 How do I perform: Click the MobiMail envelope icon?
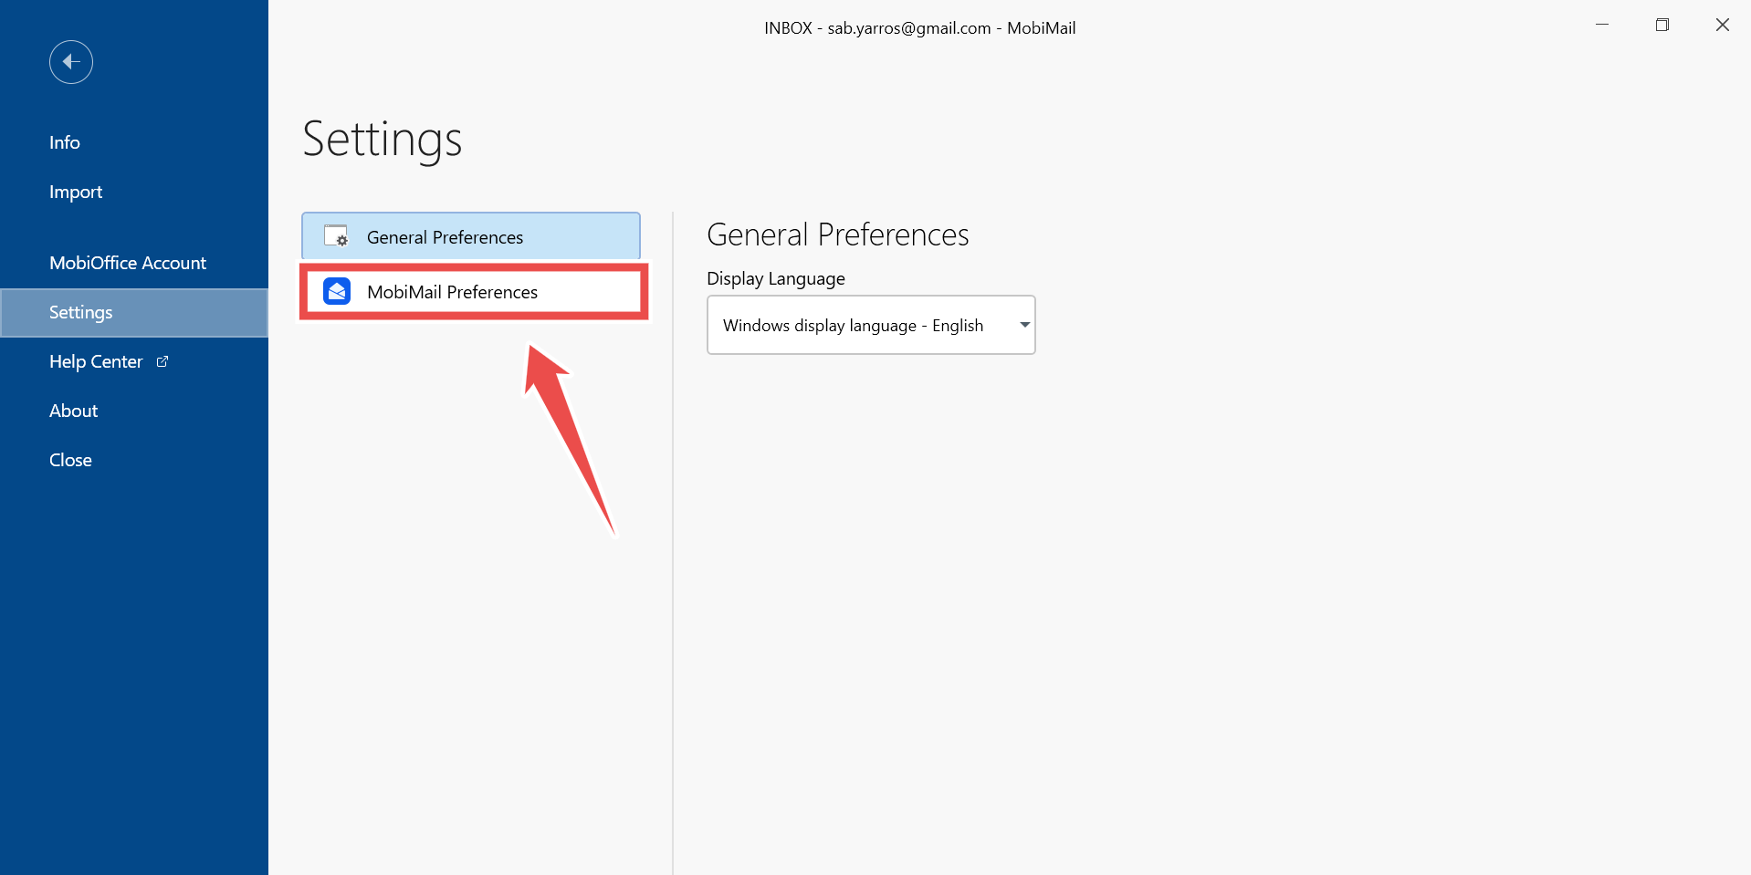pos(337,291)
